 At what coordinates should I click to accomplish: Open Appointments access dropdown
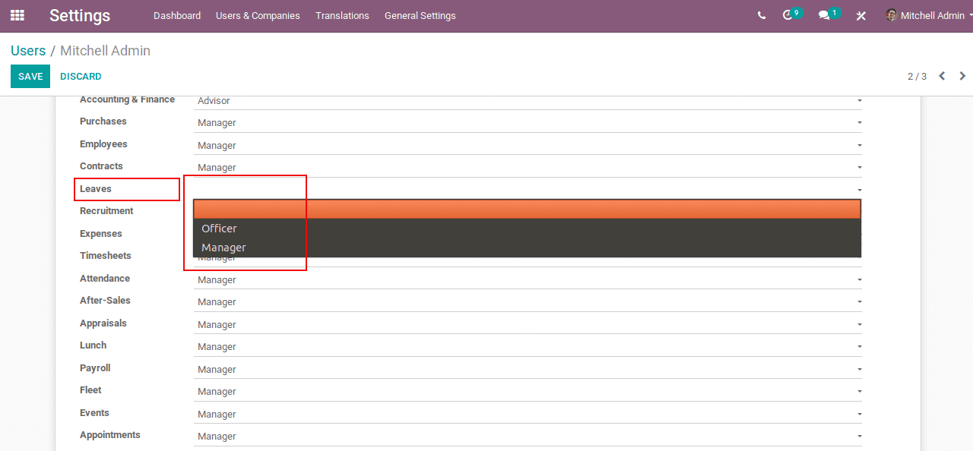528,436
